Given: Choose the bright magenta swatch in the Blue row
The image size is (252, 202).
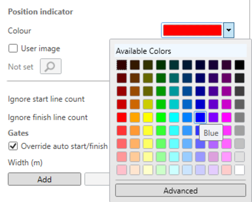Looking at the screenshot, I should tap(226, 117).
